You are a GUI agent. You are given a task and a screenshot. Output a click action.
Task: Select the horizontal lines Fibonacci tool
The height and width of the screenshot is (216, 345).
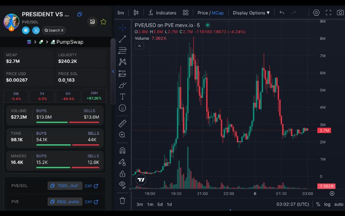pyautogui.click(x=122, y=51)
